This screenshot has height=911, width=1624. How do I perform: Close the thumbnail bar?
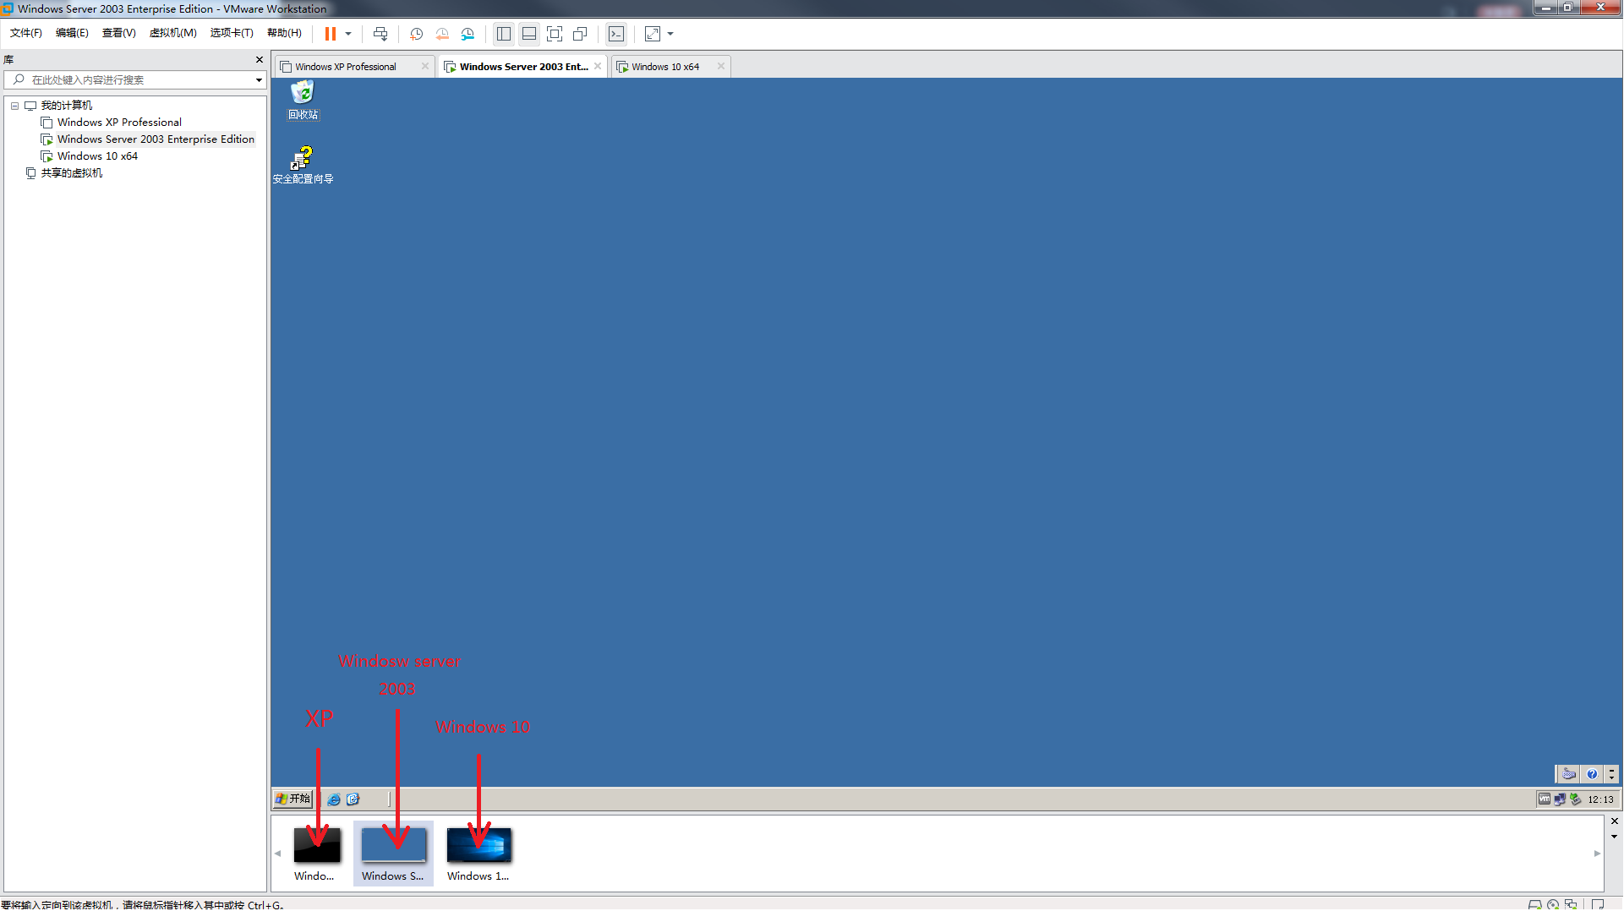pyautogui.click(x=1614, y=821)
